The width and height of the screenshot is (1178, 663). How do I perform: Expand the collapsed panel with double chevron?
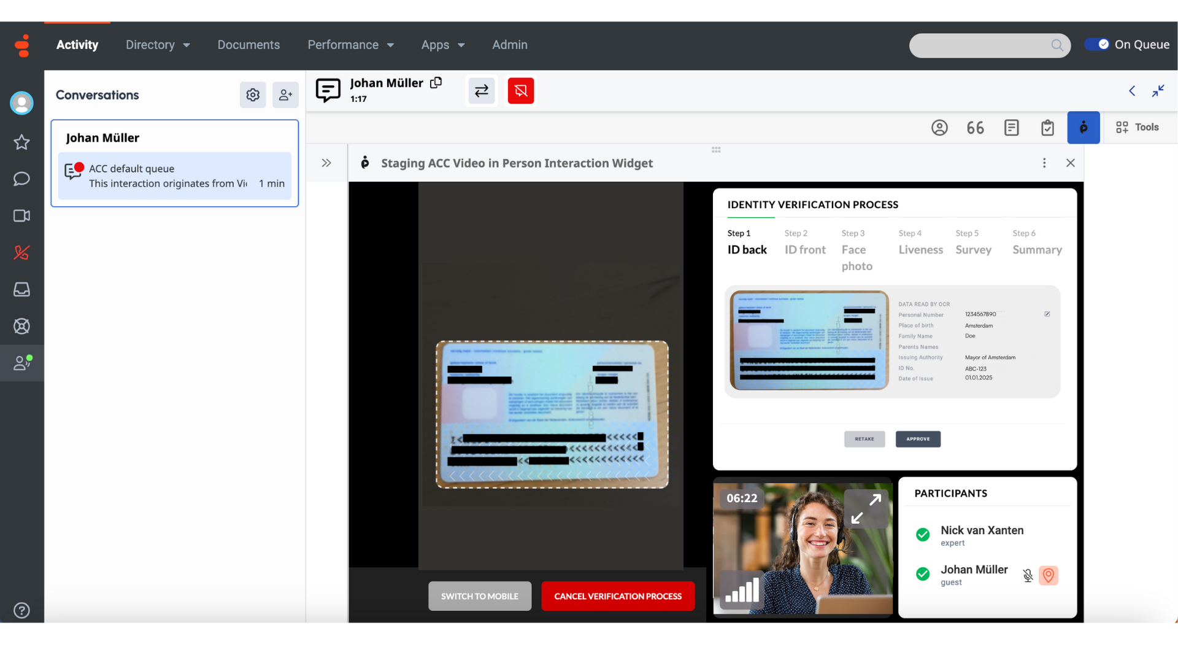pos(326,163)
